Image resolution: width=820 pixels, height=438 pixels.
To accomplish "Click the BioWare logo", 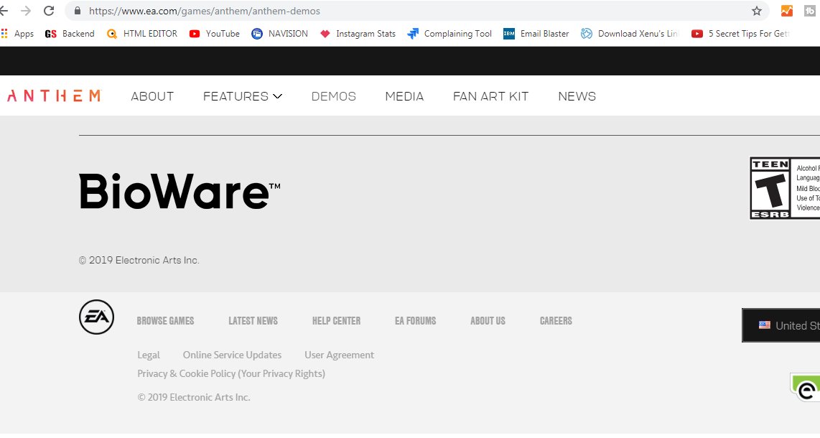I will (180, 191).
